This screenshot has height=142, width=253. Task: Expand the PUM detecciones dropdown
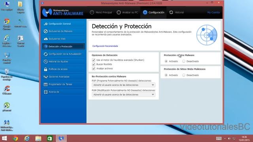coord(124,95)
